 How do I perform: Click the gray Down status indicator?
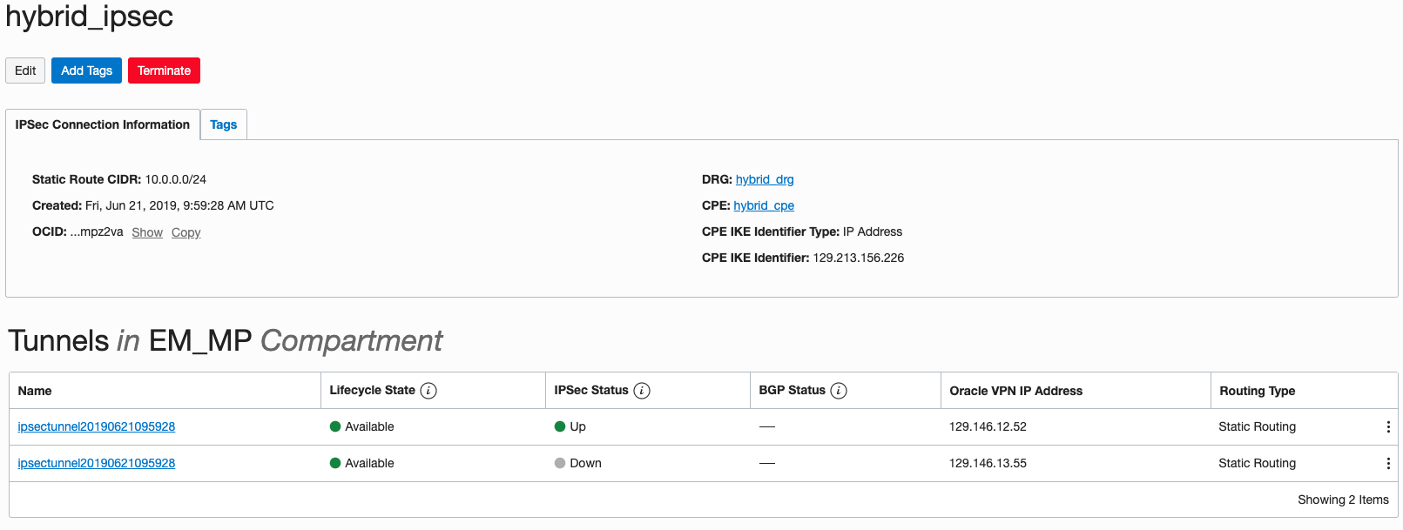pyautogui.click(x=560, y=463)
